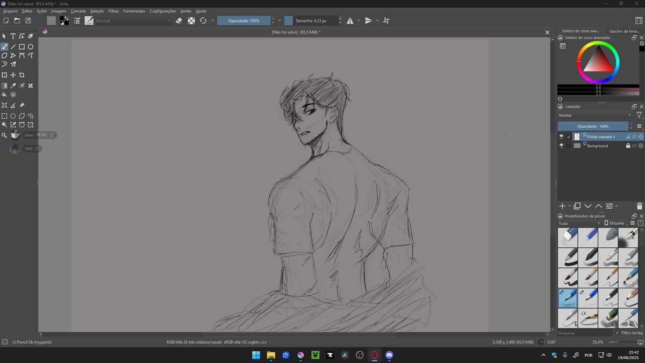645x363 pixels.
Task: Select the Contiguous Selection magic wand tool
Action: (4, 125)
